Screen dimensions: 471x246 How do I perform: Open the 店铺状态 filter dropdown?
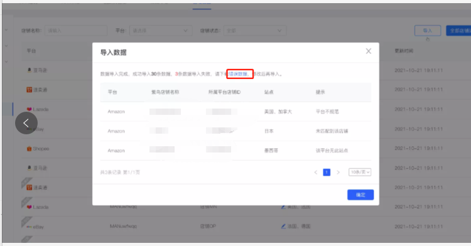[x=254, y=31]
